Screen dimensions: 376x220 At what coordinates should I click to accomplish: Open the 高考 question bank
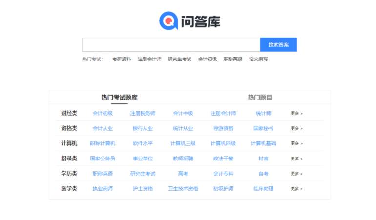tap(183, 174)
